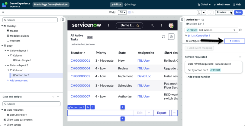Collapse the left panel toggle icon
The image size is (245, 126).
point(63,20)
